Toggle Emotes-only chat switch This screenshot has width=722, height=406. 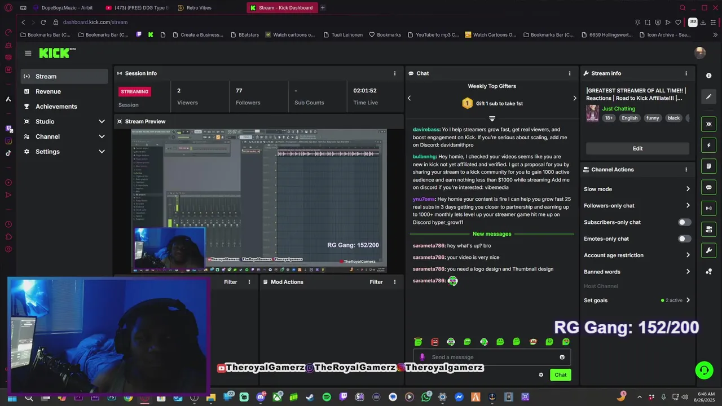(684, 239)
